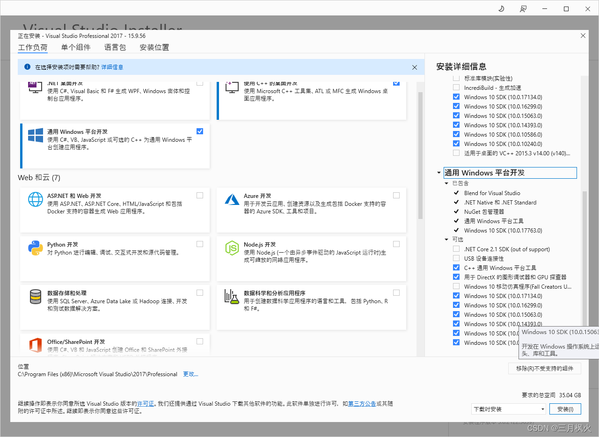Switch to the 工作负荷 tab
Viewport: 599px width, 437px height.
tap(33, 47)
